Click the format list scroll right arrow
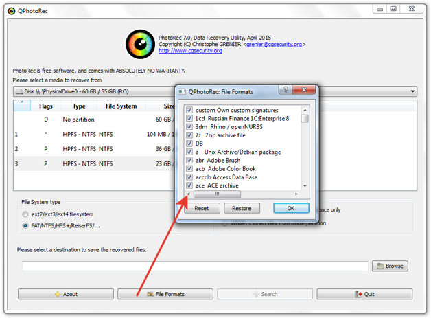Image resolution: width=431 pixels, height=318 pixels. point(296,194)
